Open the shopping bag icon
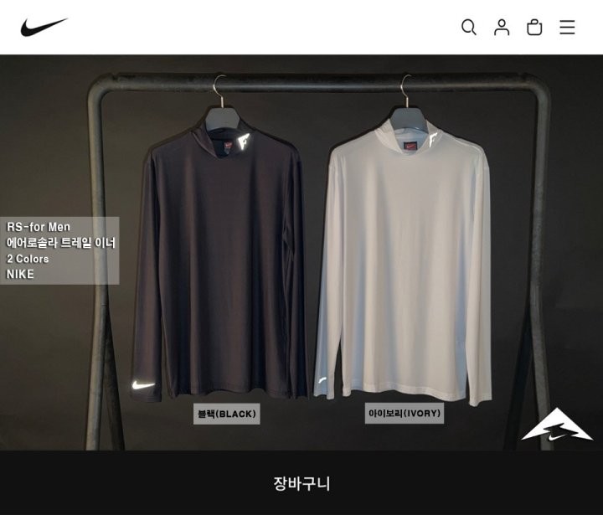 534,28
